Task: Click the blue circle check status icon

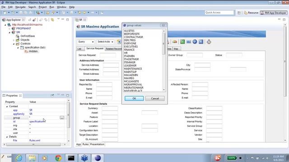Action: 195,42
